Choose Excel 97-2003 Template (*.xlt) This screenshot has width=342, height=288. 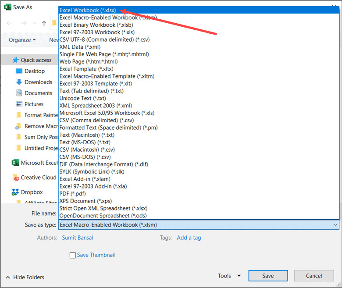(199, 83)
